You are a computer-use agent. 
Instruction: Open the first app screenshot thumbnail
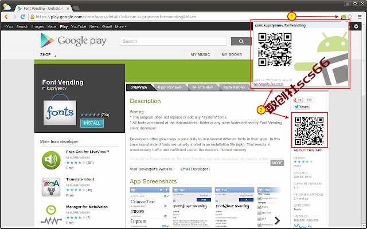(x=150, y=207)
